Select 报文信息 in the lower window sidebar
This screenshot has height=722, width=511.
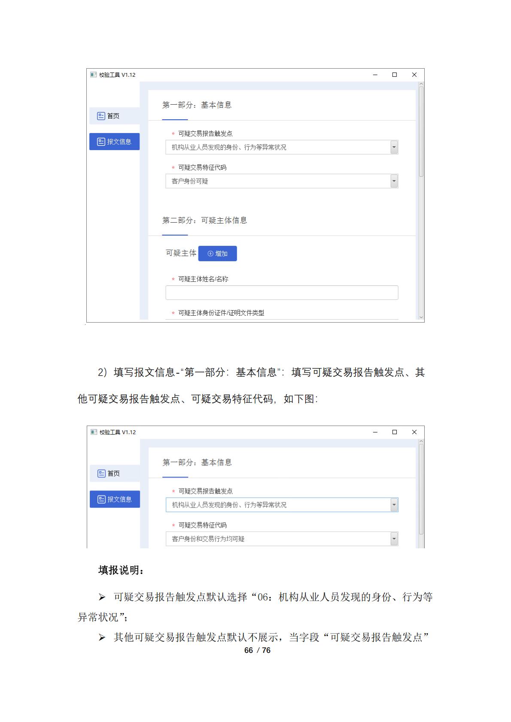tap(115, 499)
